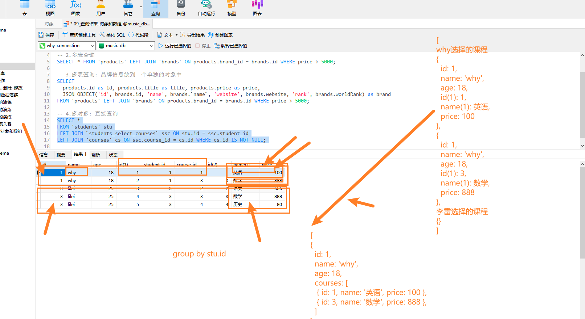The width and height of the screenshot is (585, 319).
Task: Select the 对象 objects tab
Action: [49, 24]
